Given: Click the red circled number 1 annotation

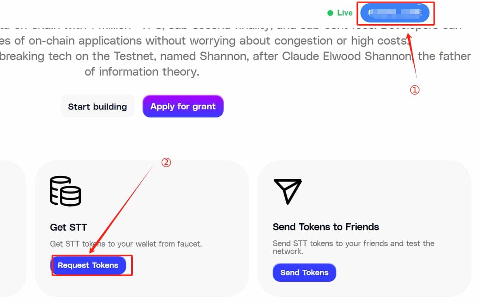Looking at the screenshot, I should (415, 90).
